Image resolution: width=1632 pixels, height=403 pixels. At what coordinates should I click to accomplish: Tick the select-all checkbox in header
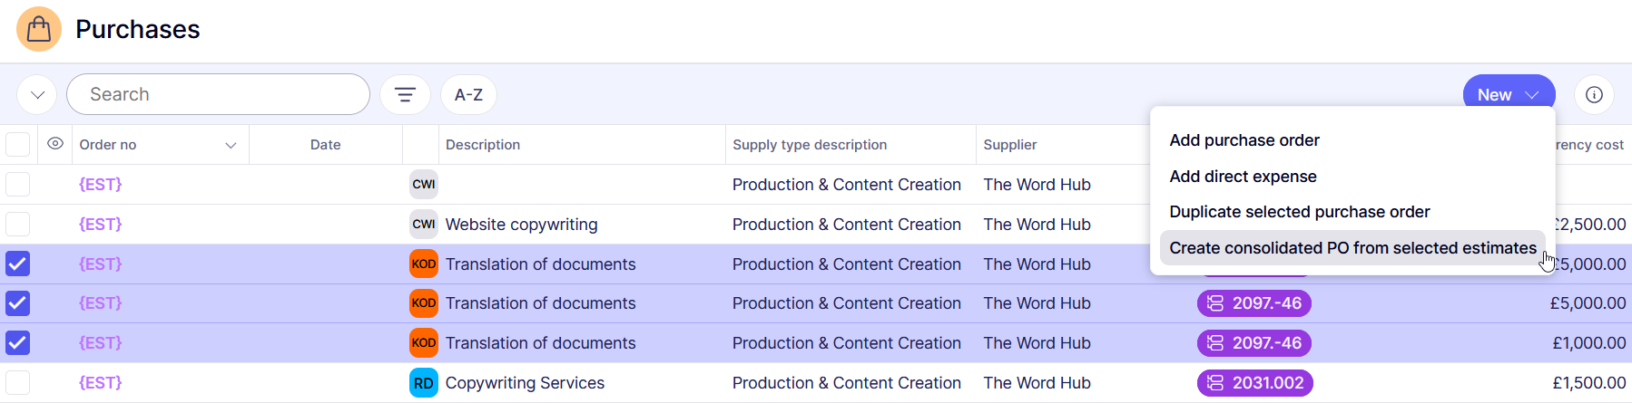coord(18,145)
